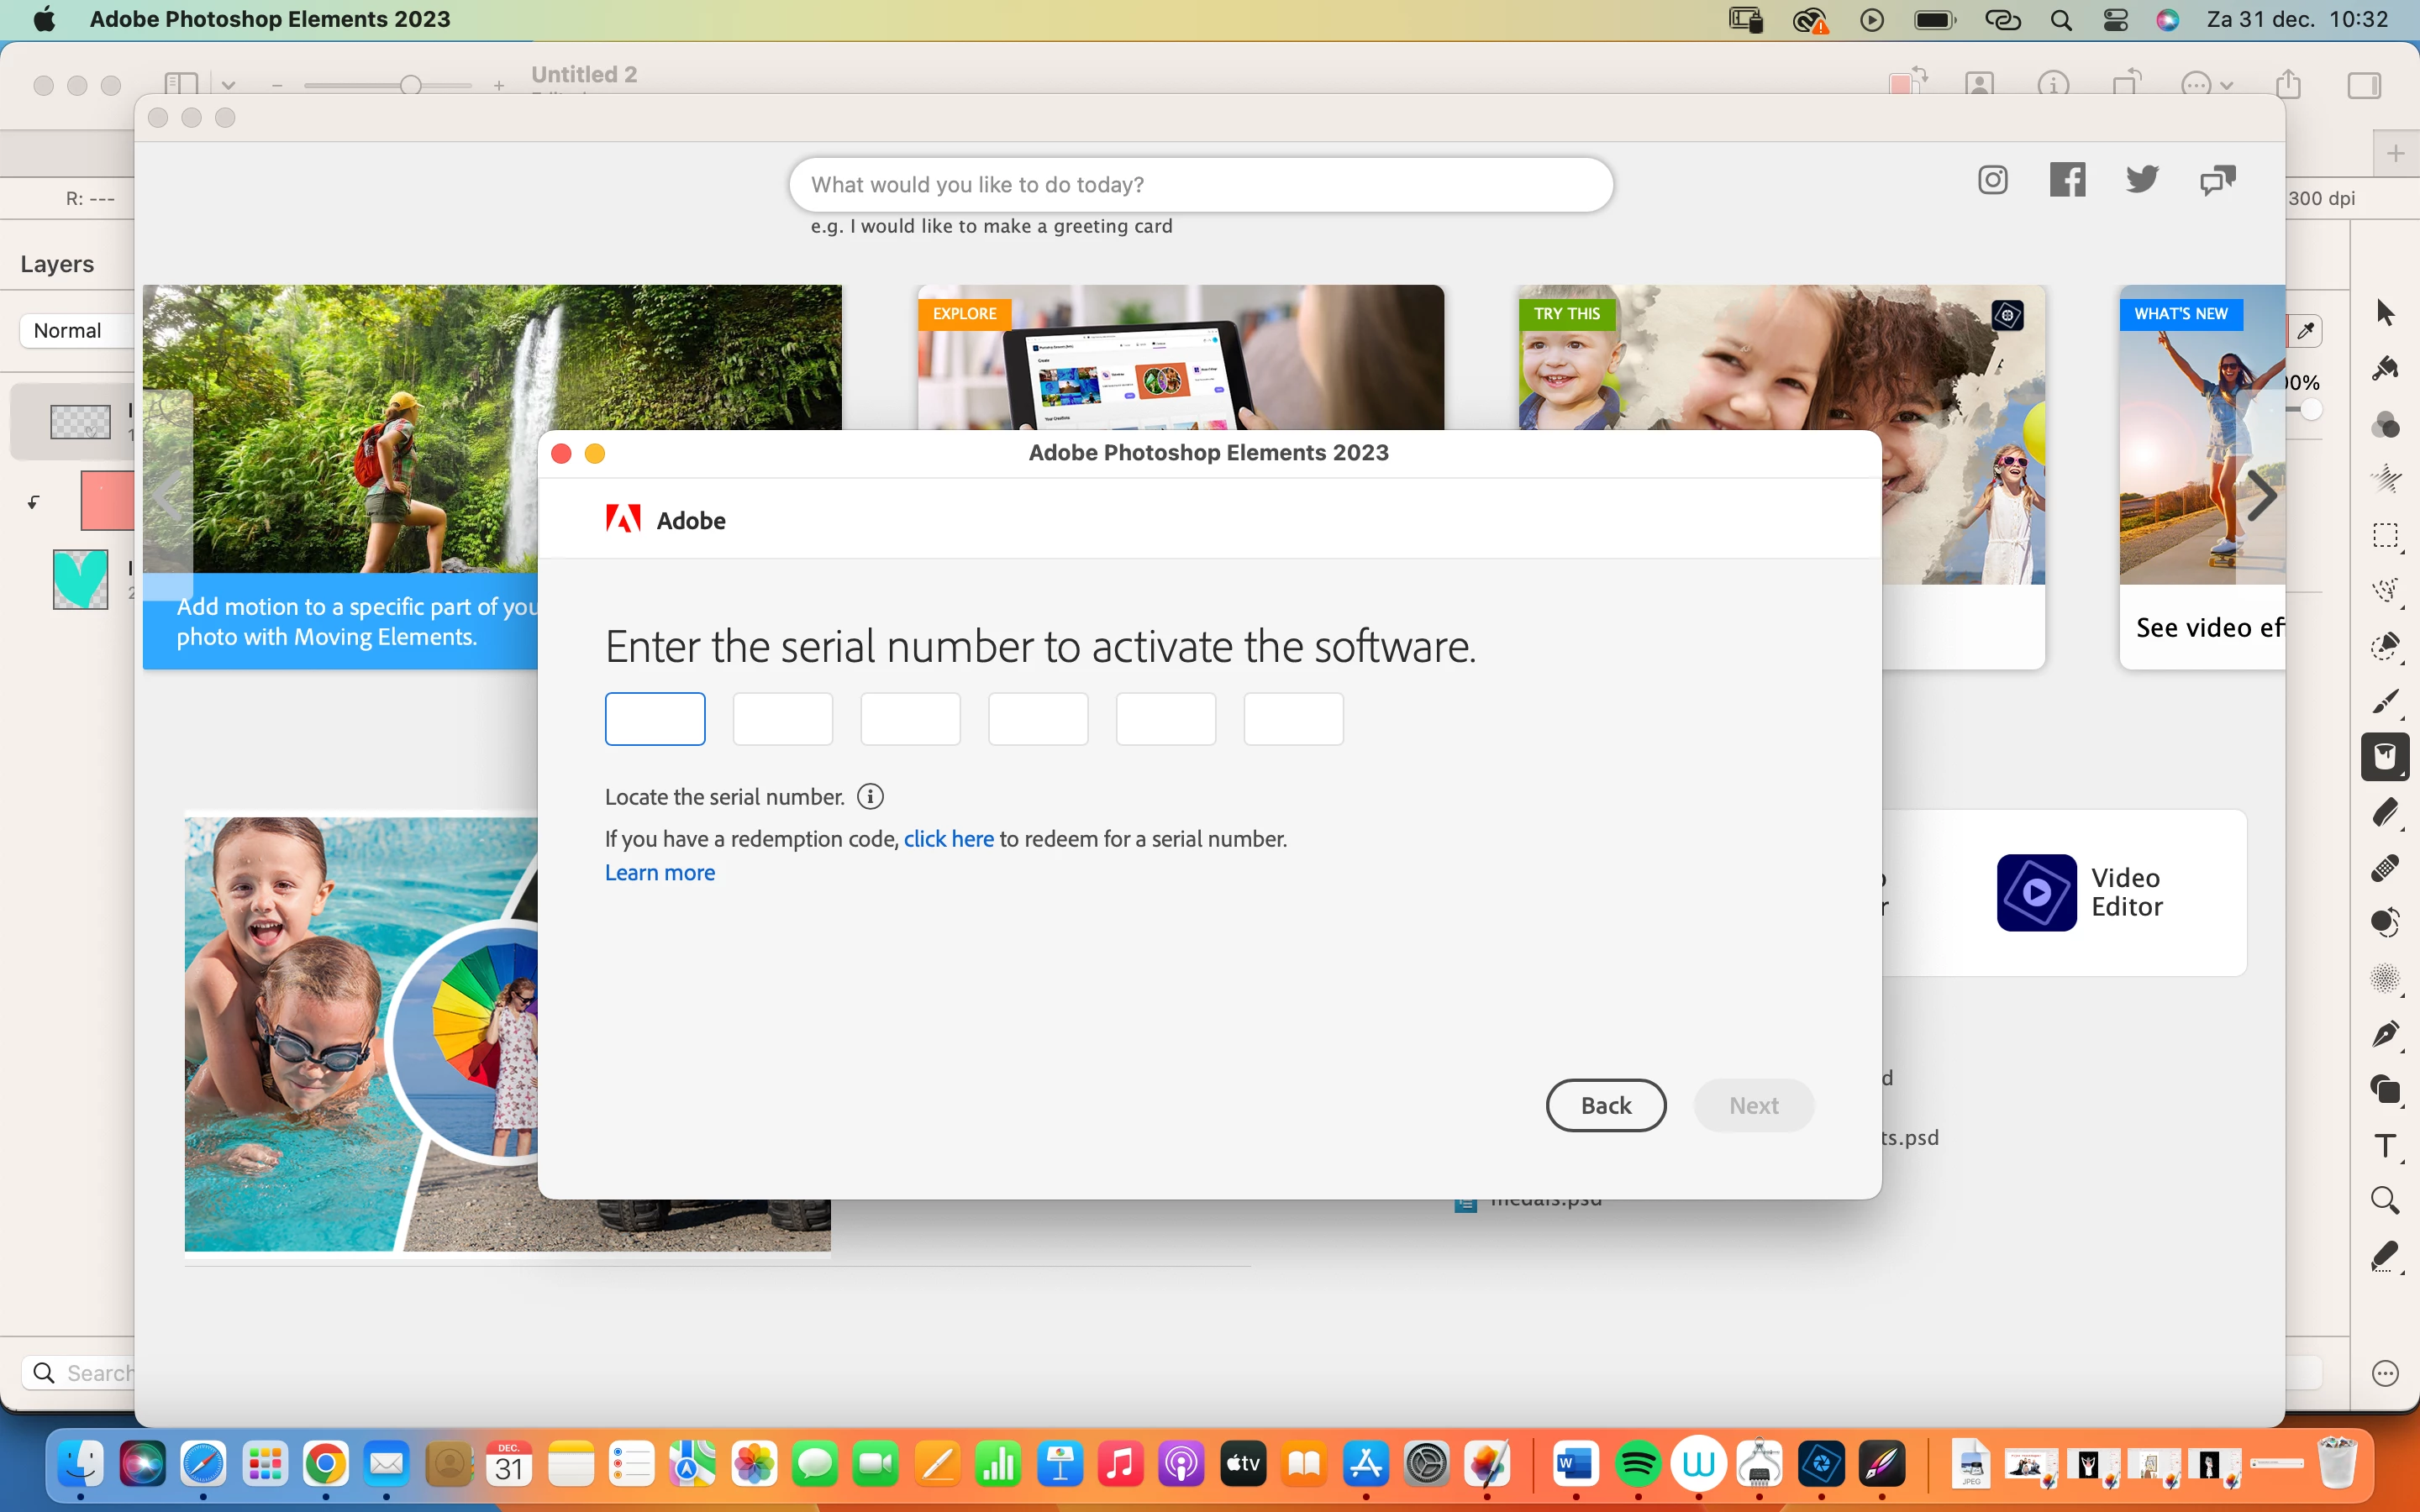This screenshot has height=1512, width=2420.
Task: Select the Text tool
Action: pyautogui.click(x=2385, y=1146)
